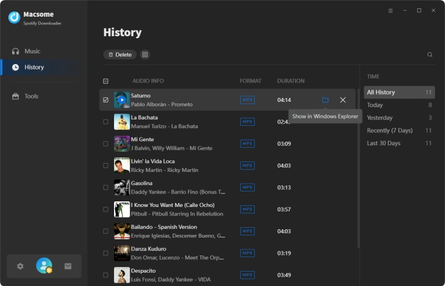
Task: Filter by Last 30 Days
Action: [399, 144]
